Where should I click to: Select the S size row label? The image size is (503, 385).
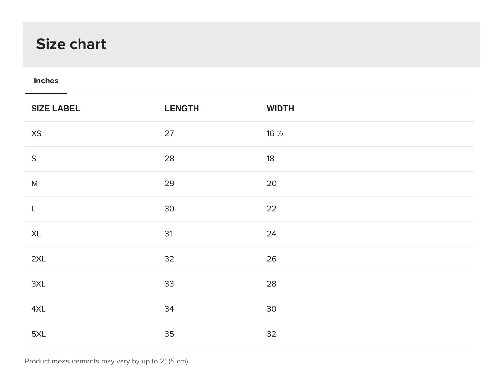(x=34, y=159)
